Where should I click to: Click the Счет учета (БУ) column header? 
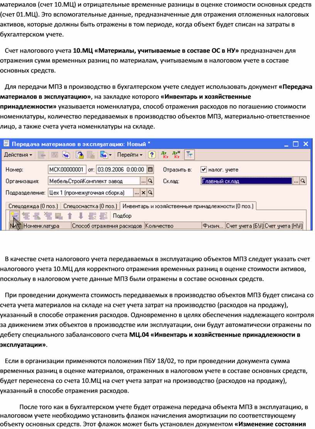pyautogui.click(x=244, y=226)
